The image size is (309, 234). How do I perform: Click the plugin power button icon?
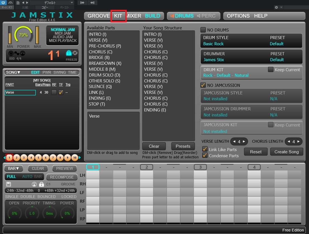tap(3, 3)
